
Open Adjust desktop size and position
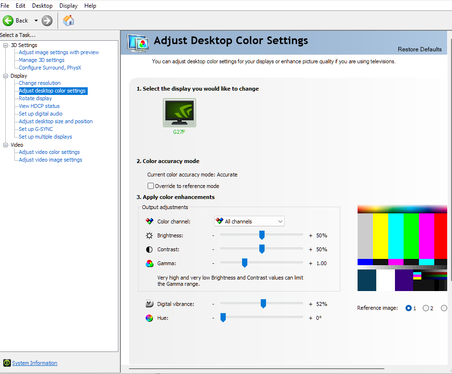56,121
